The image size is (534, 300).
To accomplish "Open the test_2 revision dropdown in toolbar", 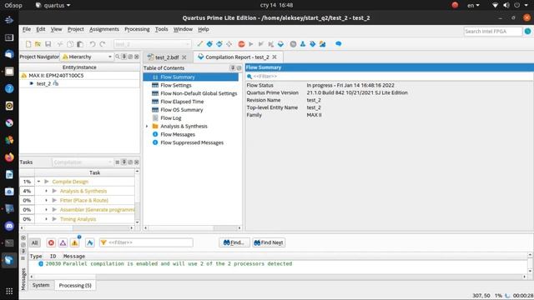I will (152, 44).
